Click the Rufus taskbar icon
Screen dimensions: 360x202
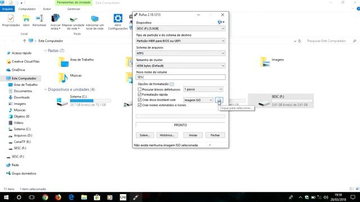click(136, 197)
